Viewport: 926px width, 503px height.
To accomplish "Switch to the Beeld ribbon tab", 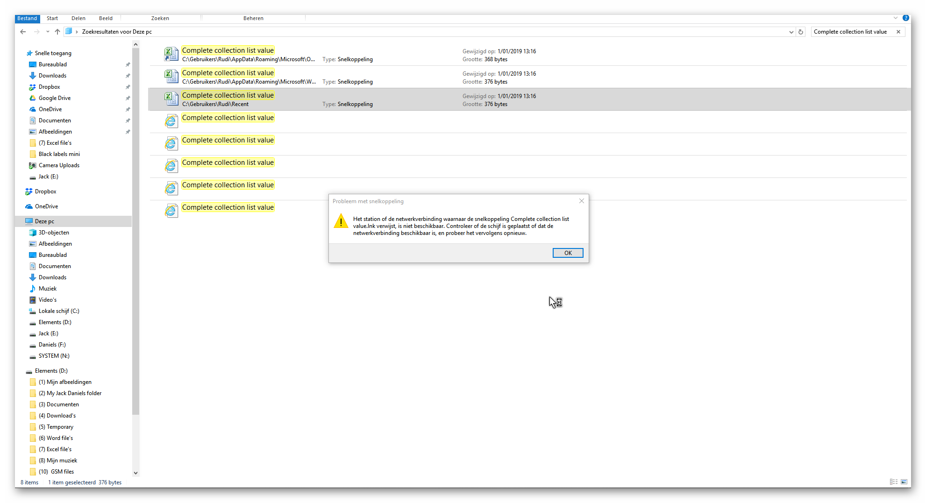I will 106,18.
